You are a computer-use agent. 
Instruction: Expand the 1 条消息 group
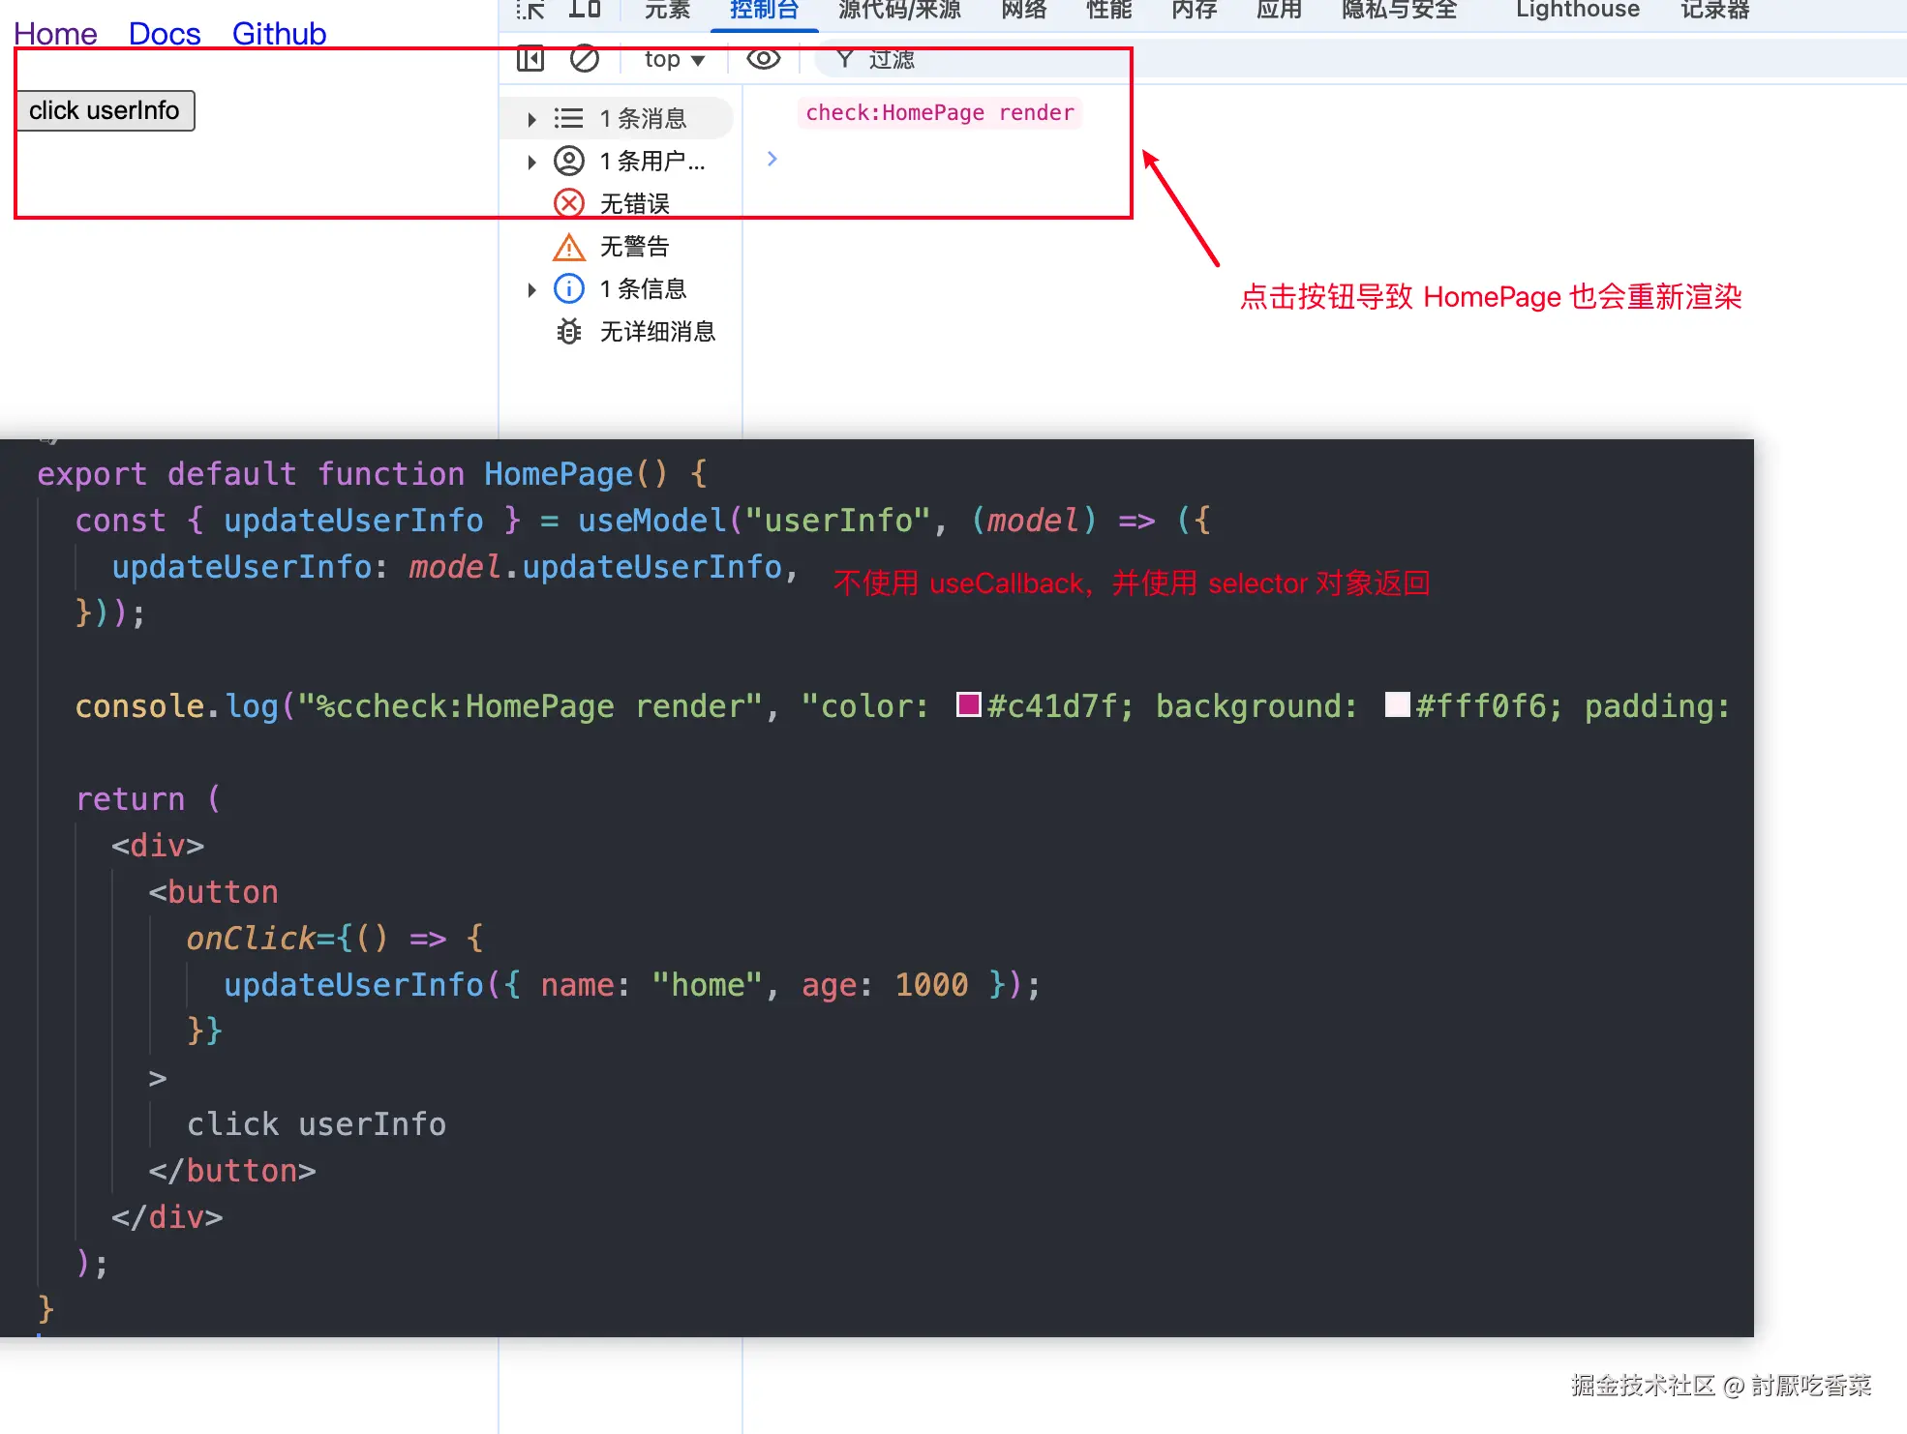531,119
